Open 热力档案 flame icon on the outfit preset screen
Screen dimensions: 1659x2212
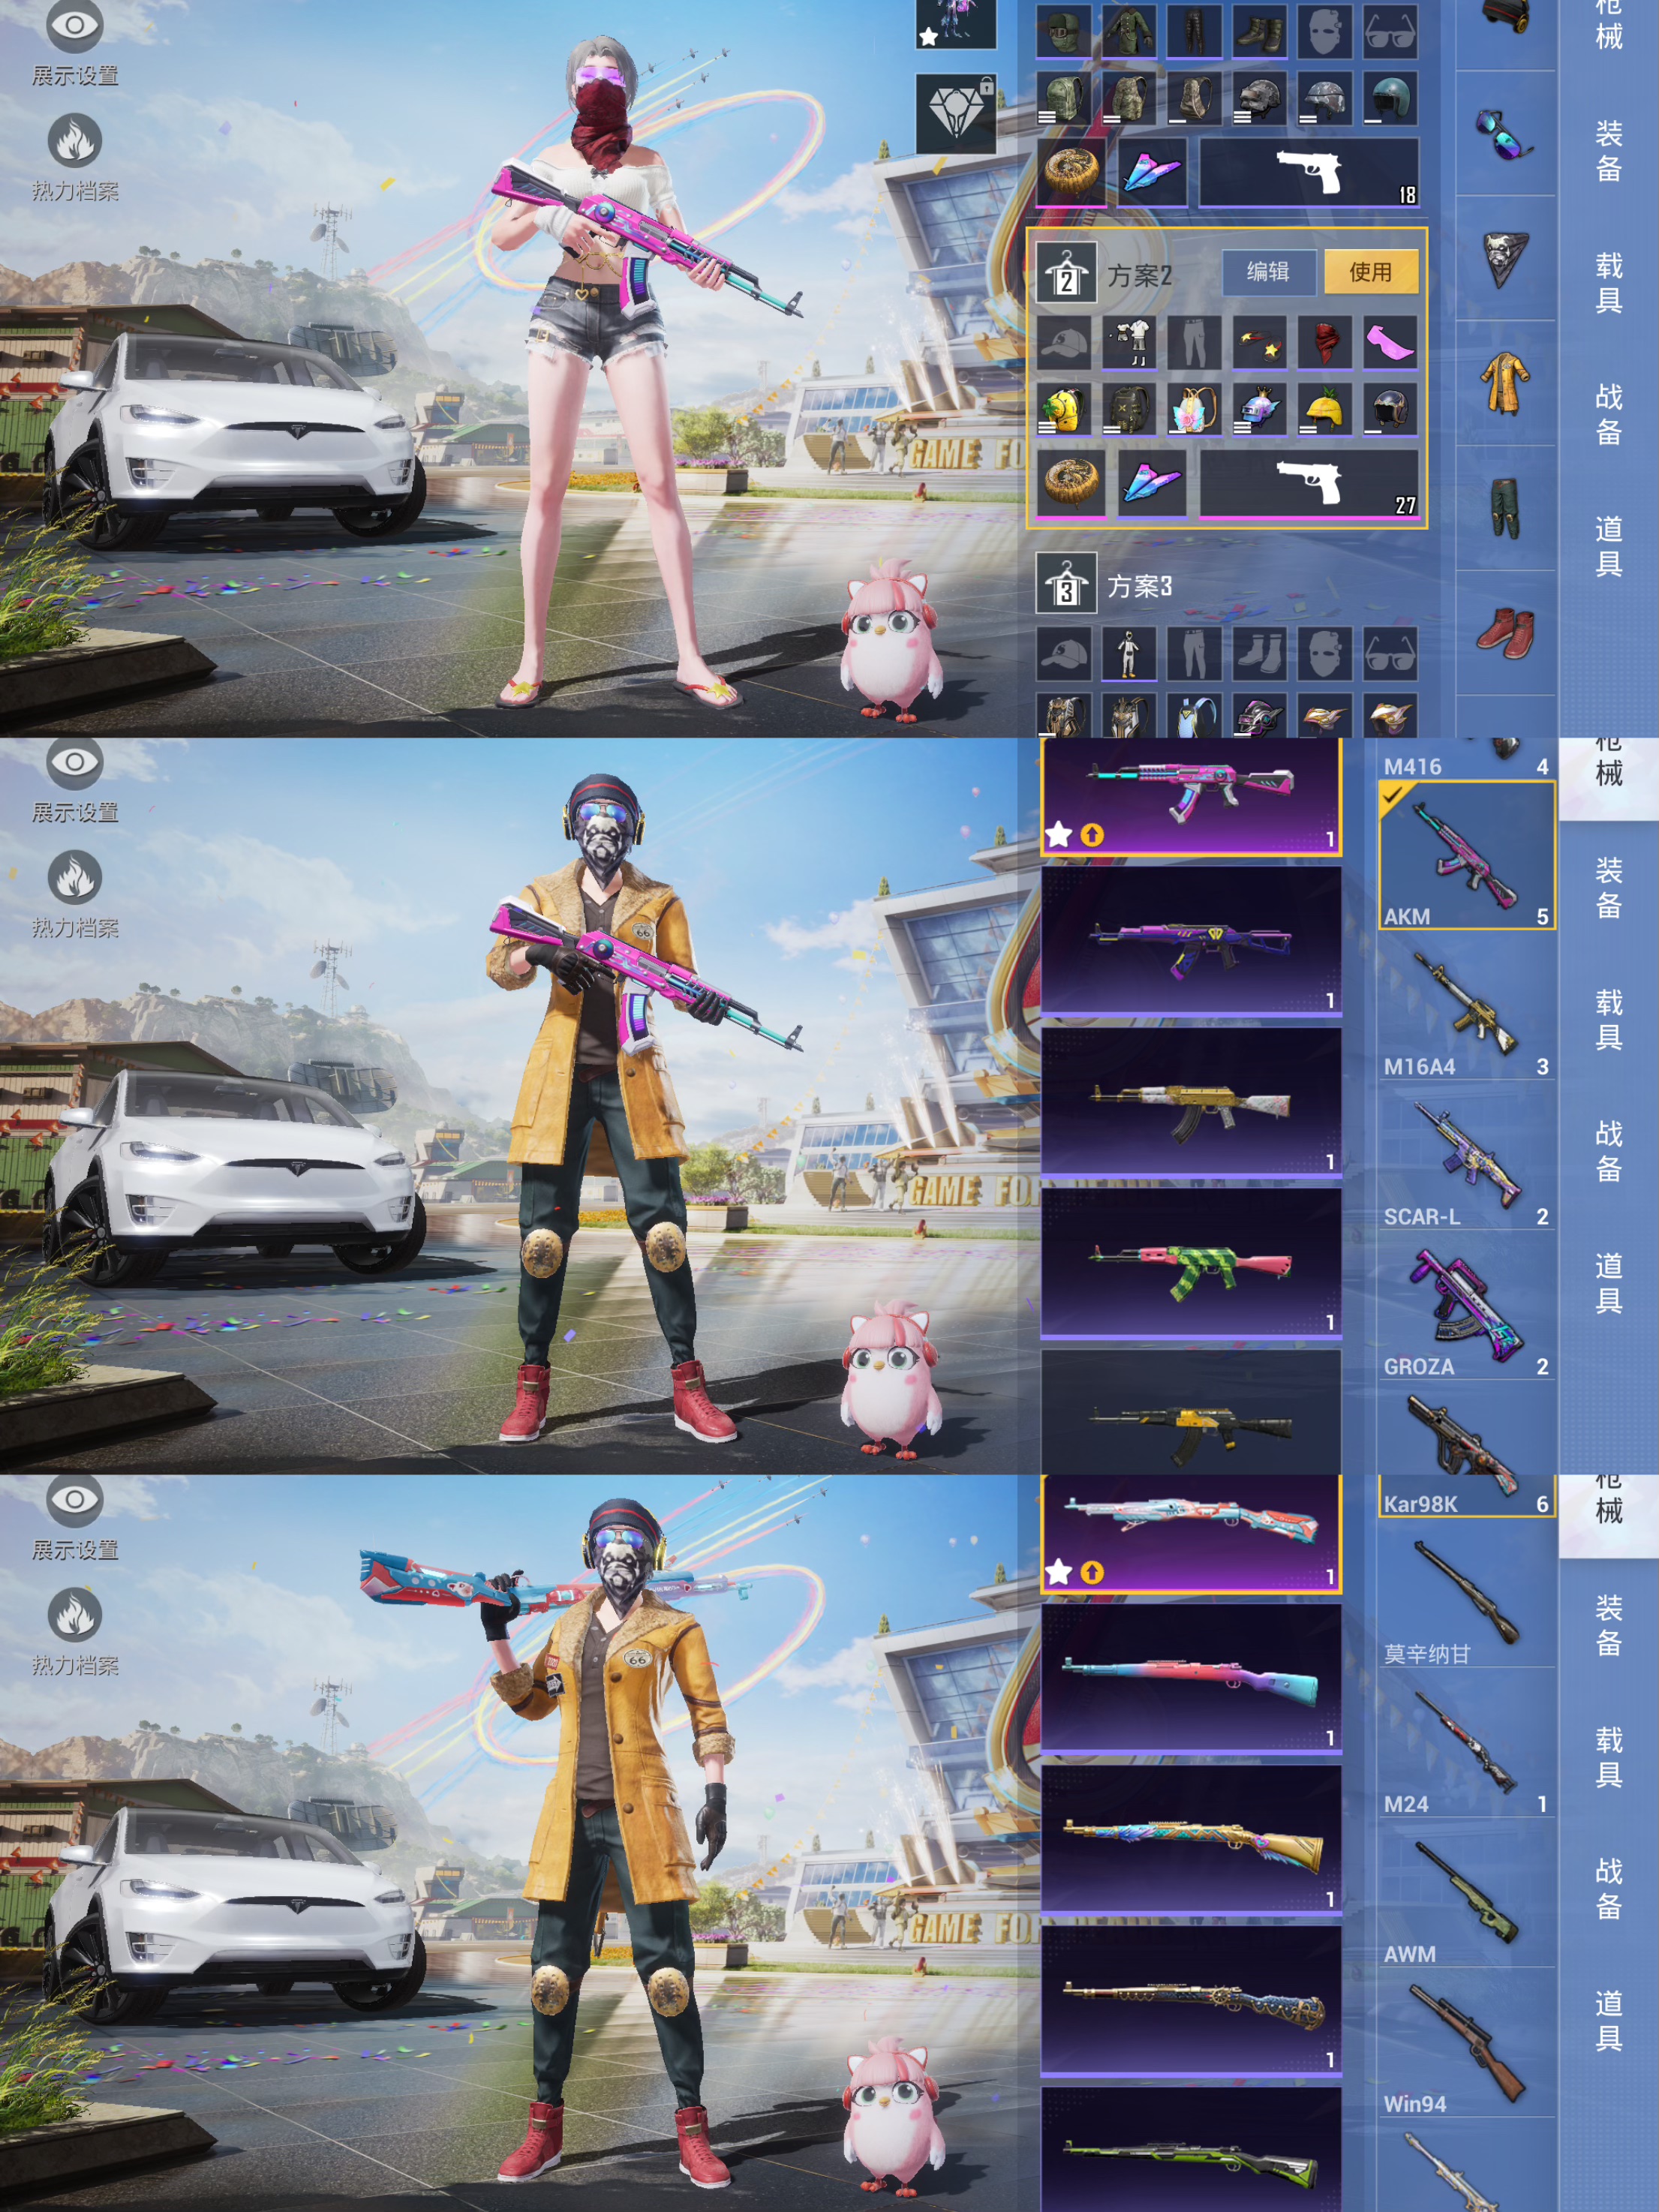75,140
